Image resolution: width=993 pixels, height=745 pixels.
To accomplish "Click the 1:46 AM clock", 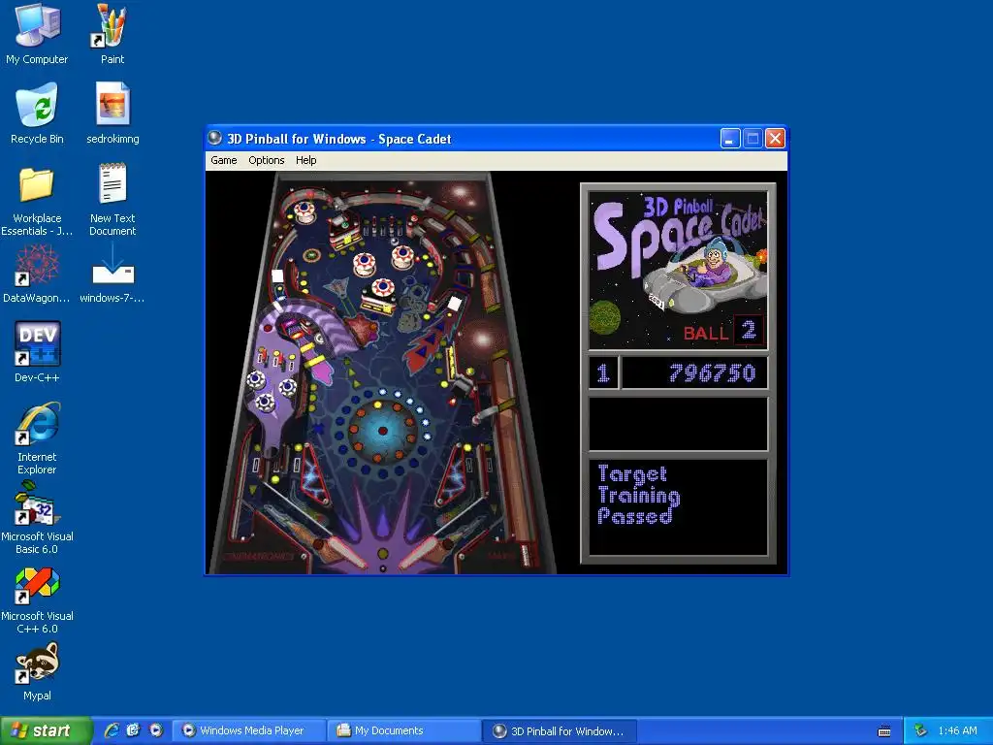I will tap(957, 730).
